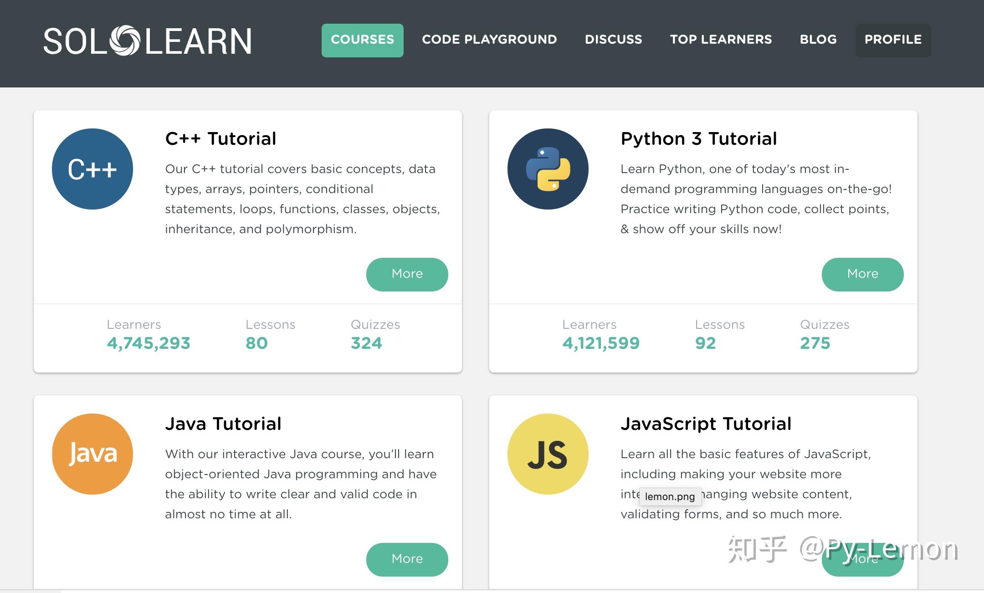Click the orange Java course icon

pyautogui.click(x=92, y=454)
